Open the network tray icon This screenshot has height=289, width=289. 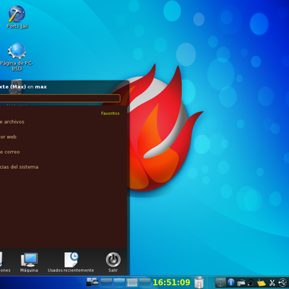click(x=241, y=282)
